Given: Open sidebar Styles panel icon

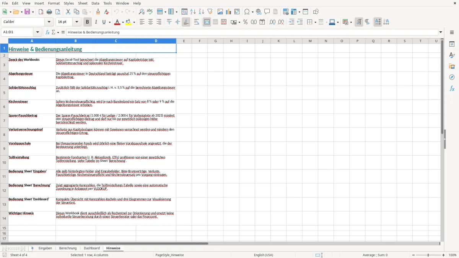Looking at the screenshot, I should pos(452,55).
